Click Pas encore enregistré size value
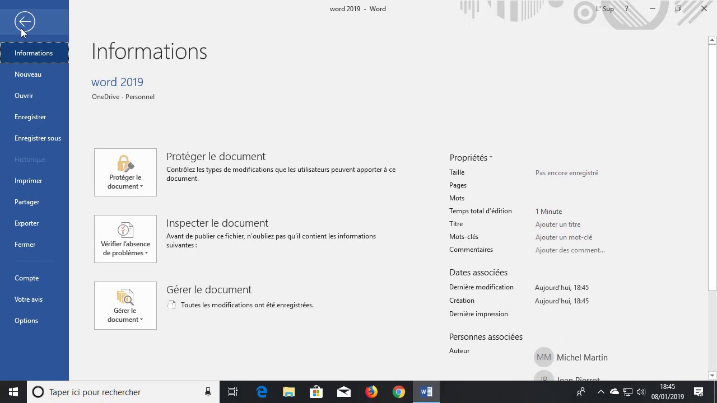This screenshot has width=717, height=403. (x=567, y=173)
